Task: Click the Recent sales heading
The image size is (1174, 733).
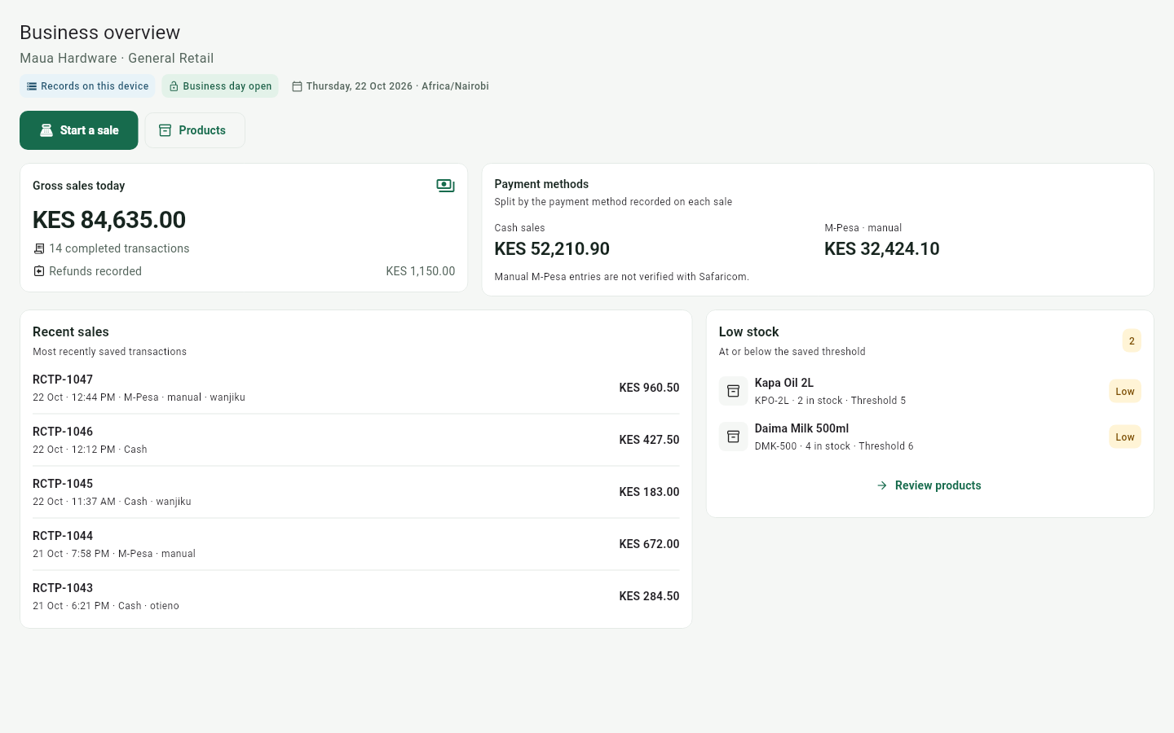Action: [71, 332]
